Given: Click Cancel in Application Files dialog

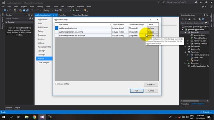Looking at the screenshot, I should pos(151,91).
